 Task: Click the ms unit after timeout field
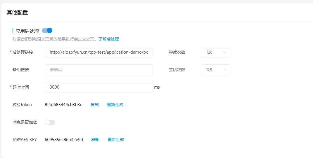click(x=157, y=87)
